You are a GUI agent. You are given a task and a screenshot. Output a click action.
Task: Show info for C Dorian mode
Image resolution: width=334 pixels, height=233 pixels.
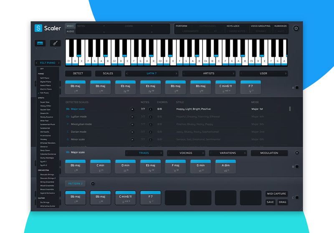[150, 132]
